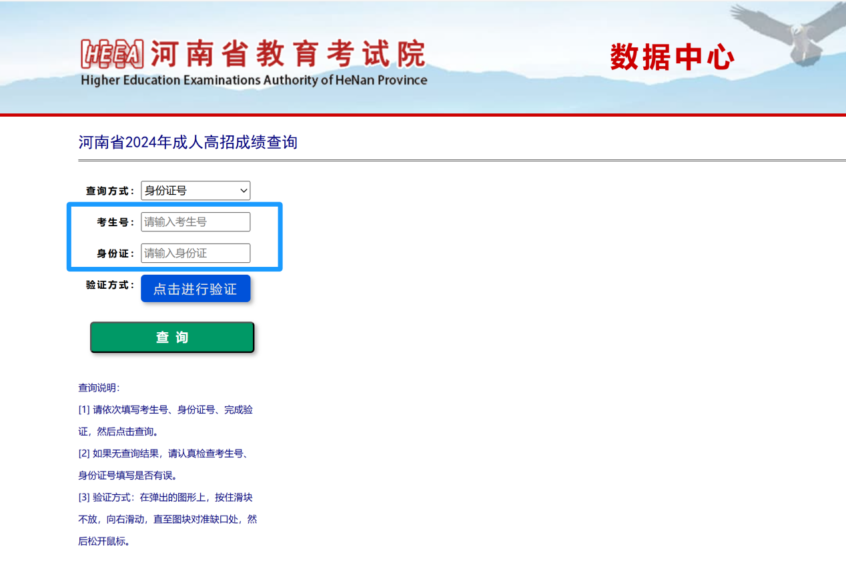The width and height of the screenshot is (846, 567).
Task: Click the 查询方式 label
Action: (x=110, y=191)
